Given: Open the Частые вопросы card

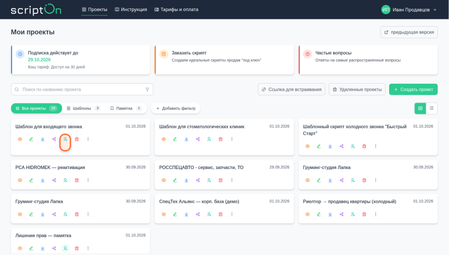Looking at the screenshot, I should (368, 60).
